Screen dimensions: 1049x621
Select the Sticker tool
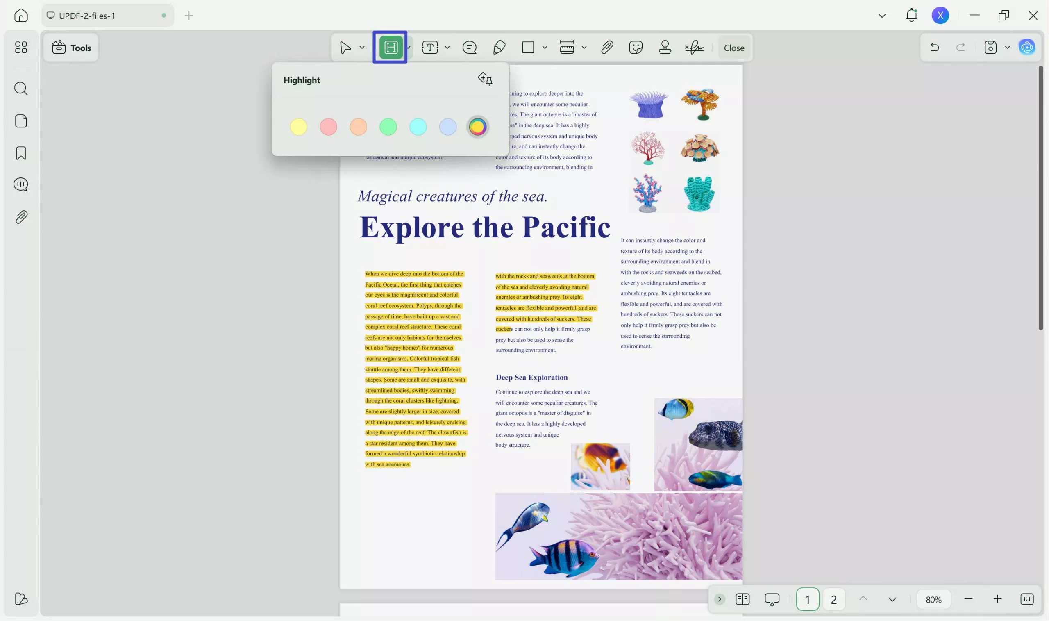(636, 47)
